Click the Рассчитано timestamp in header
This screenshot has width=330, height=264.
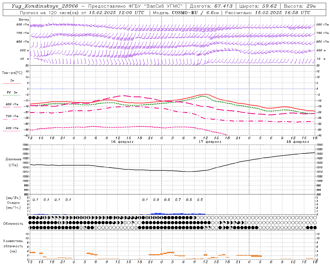(x=268, y=13)
